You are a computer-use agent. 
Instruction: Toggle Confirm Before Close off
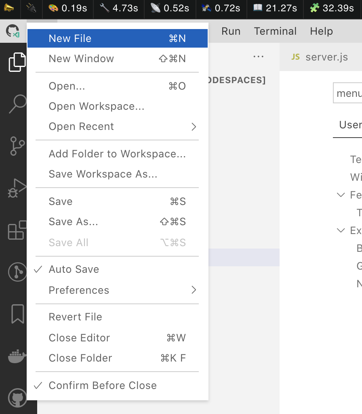(x=102, y=385)
